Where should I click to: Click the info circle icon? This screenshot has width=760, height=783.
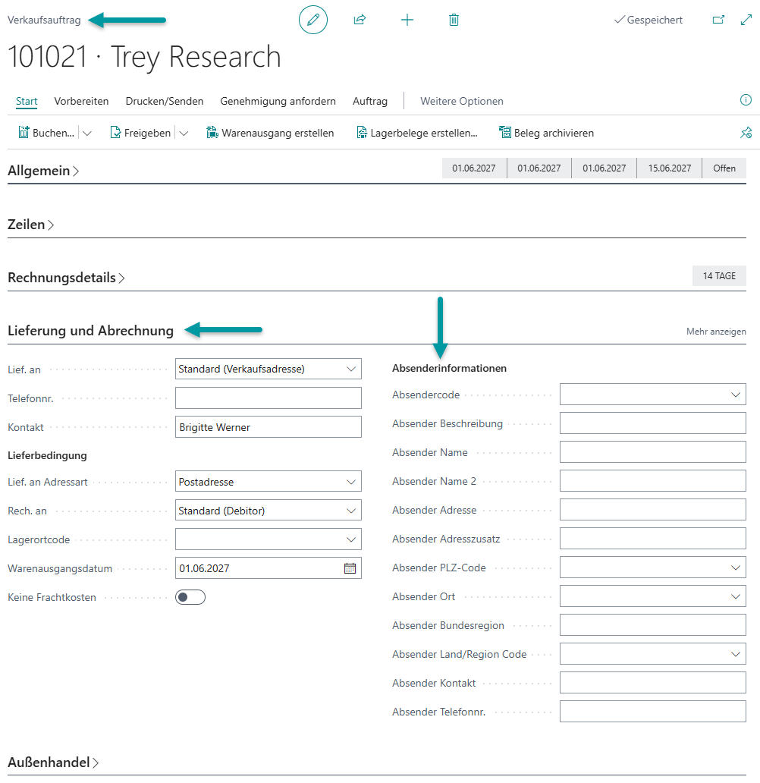pyautogui.click(x=746, y=100)
